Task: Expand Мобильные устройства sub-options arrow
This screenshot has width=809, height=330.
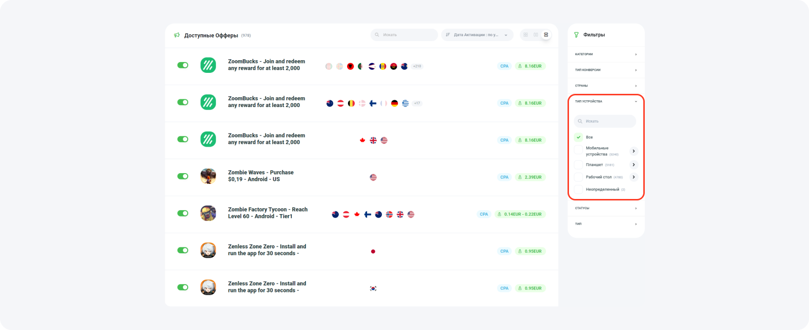Action: point(634,151)
